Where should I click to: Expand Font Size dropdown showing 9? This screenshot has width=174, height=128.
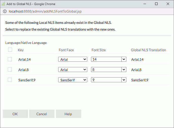point(108,80)
